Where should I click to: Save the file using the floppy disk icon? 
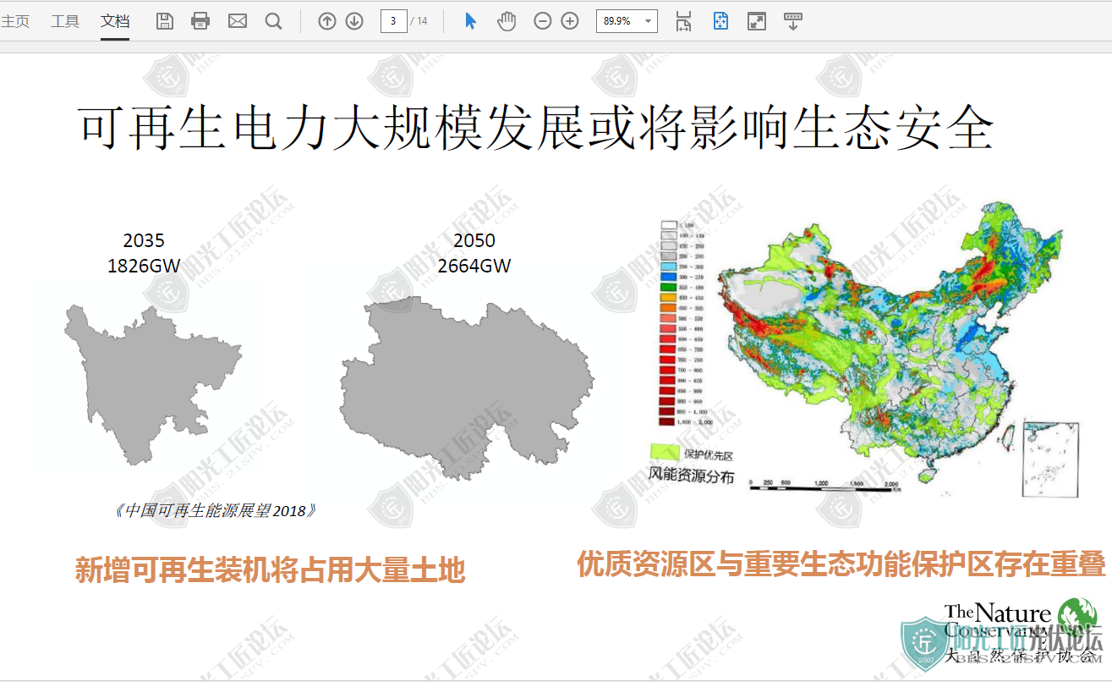(x=165, y=21)
